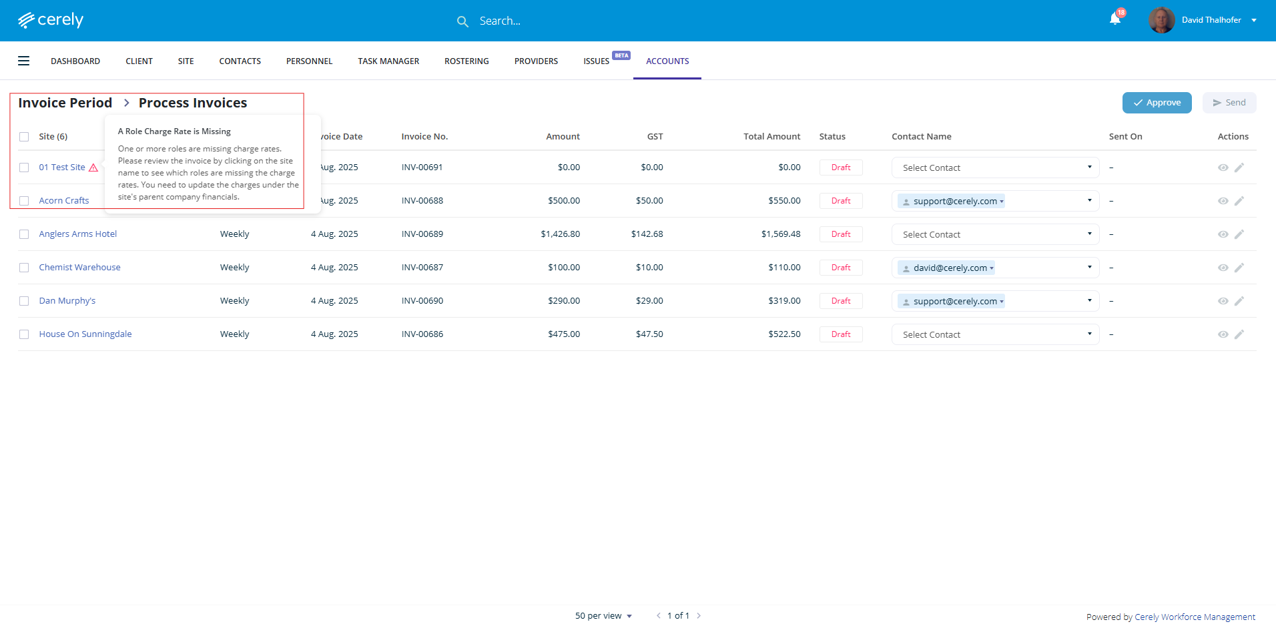Open the David Thalhofer account menu arrow

pos(1254,20)
